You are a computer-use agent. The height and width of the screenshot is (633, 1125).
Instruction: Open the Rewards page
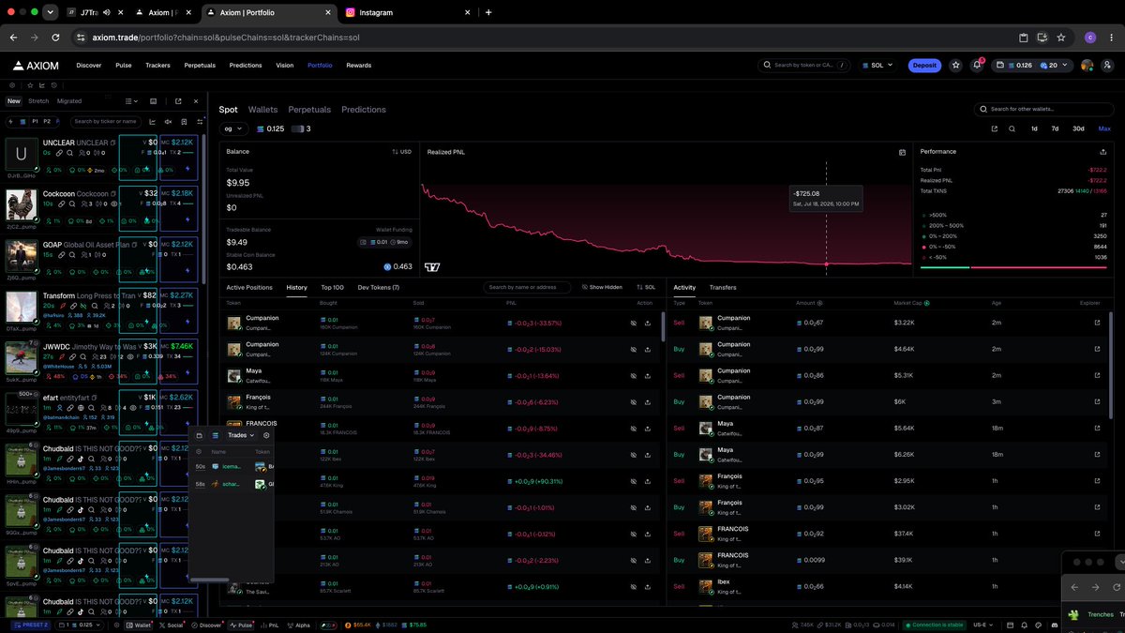tap(358, 66)
